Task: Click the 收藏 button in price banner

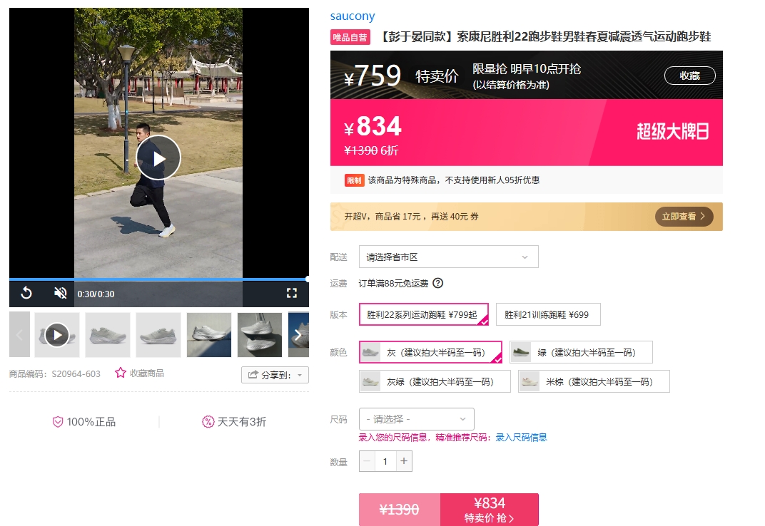Action: pos(690,76)
